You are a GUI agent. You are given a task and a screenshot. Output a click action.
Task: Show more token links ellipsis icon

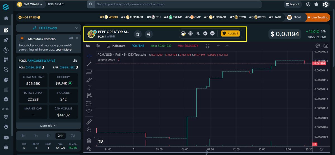(x=212, y=34)
